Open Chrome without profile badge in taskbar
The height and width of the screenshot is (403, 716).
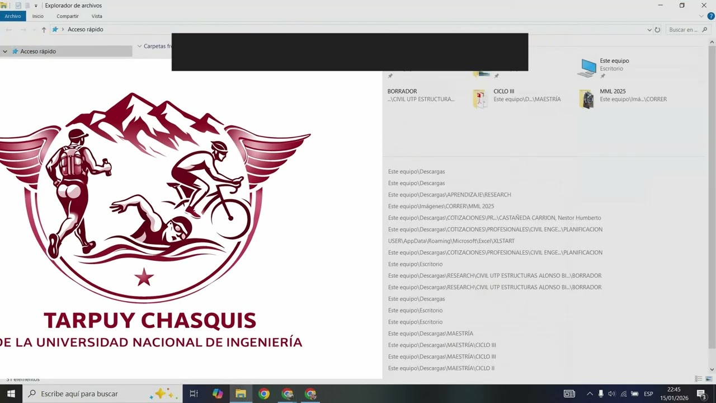pos(264,394)
